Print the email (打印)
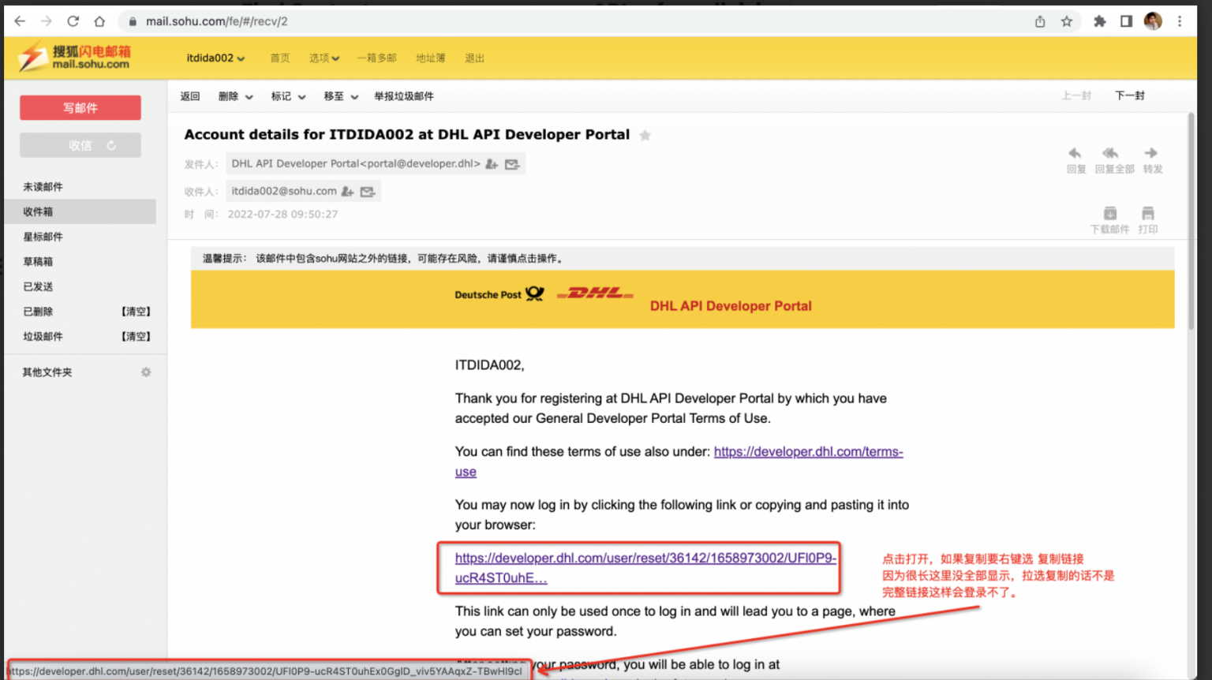This screenshot has width=1212, height=680. click(x=1148, y=220)
